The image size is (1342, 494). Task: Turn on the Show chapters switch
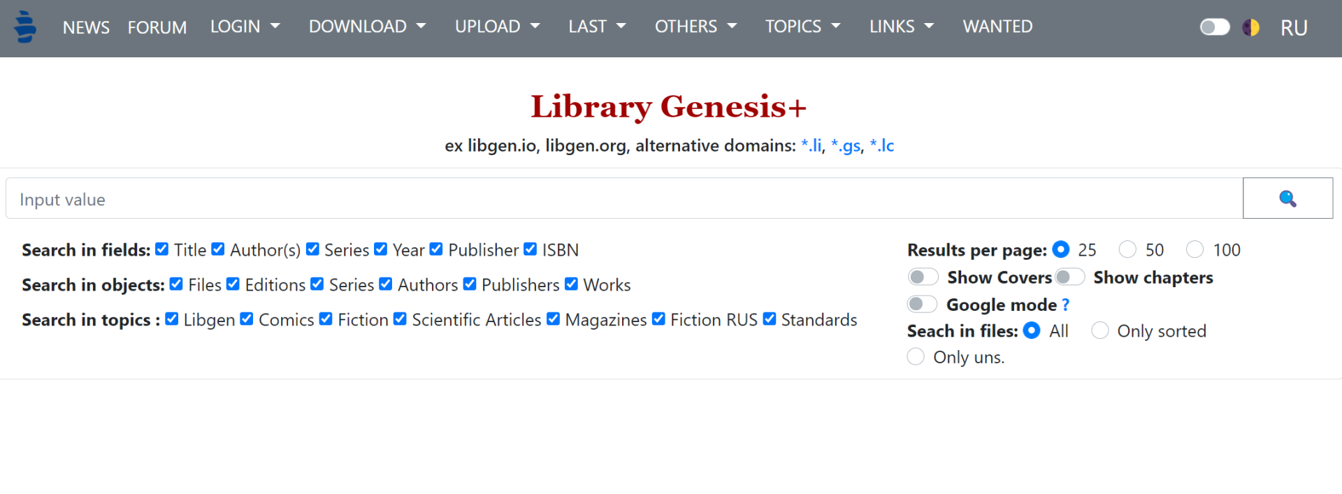(x=1069, y=277)
